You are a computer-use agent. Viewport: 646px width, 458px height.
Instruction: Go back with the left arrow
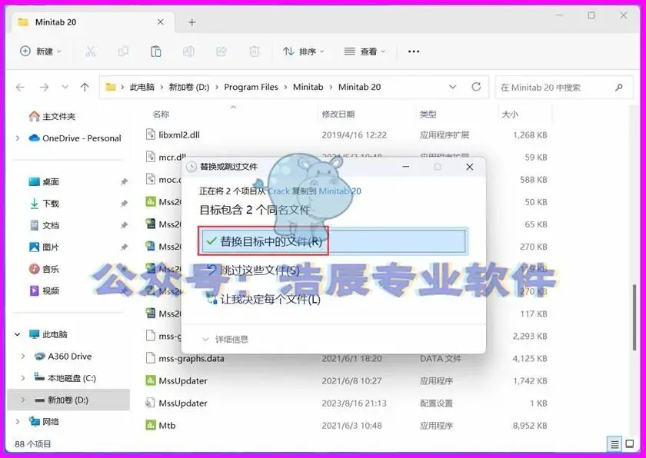point(20,88)
